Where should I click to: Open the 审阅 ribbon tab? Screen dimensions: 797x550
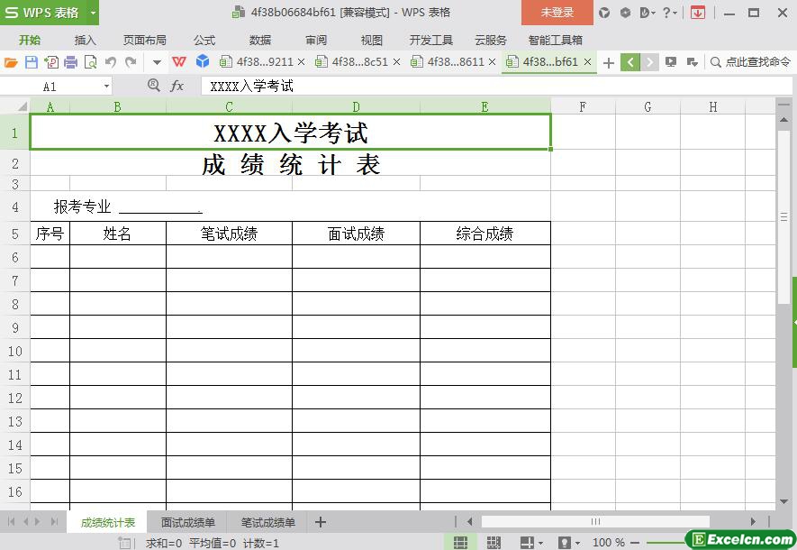pyautogui.click(x=316, y=40)
